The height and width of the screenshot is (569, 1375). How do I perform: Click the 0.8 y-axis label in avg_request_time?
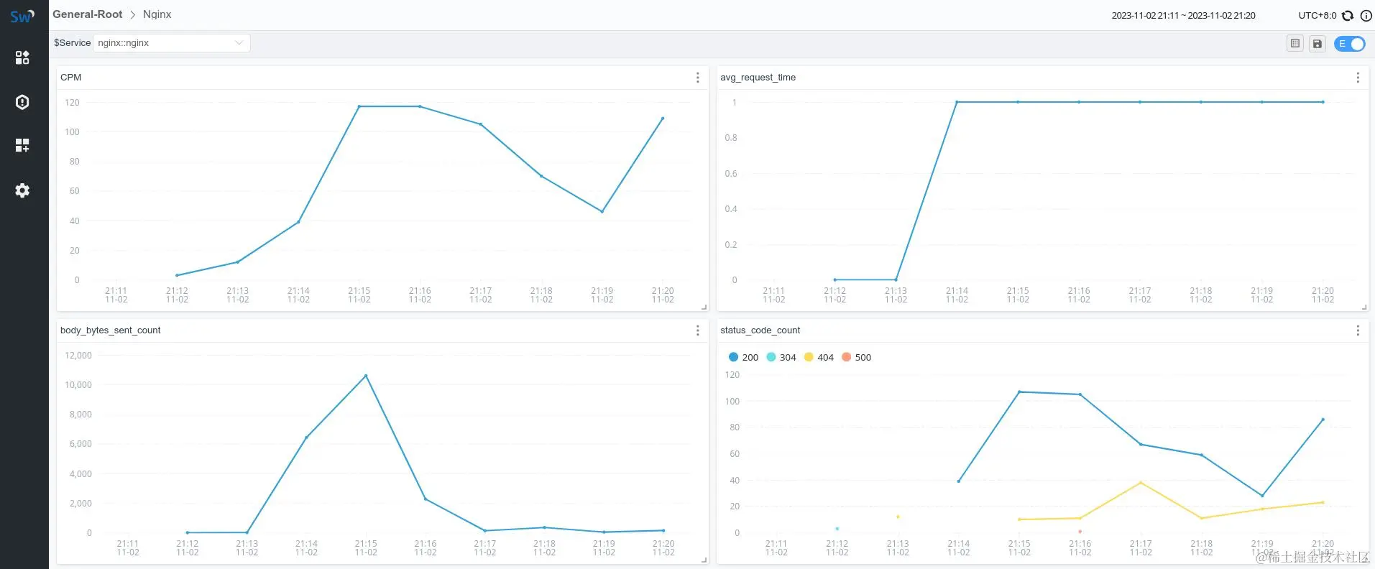coord(731,138)
